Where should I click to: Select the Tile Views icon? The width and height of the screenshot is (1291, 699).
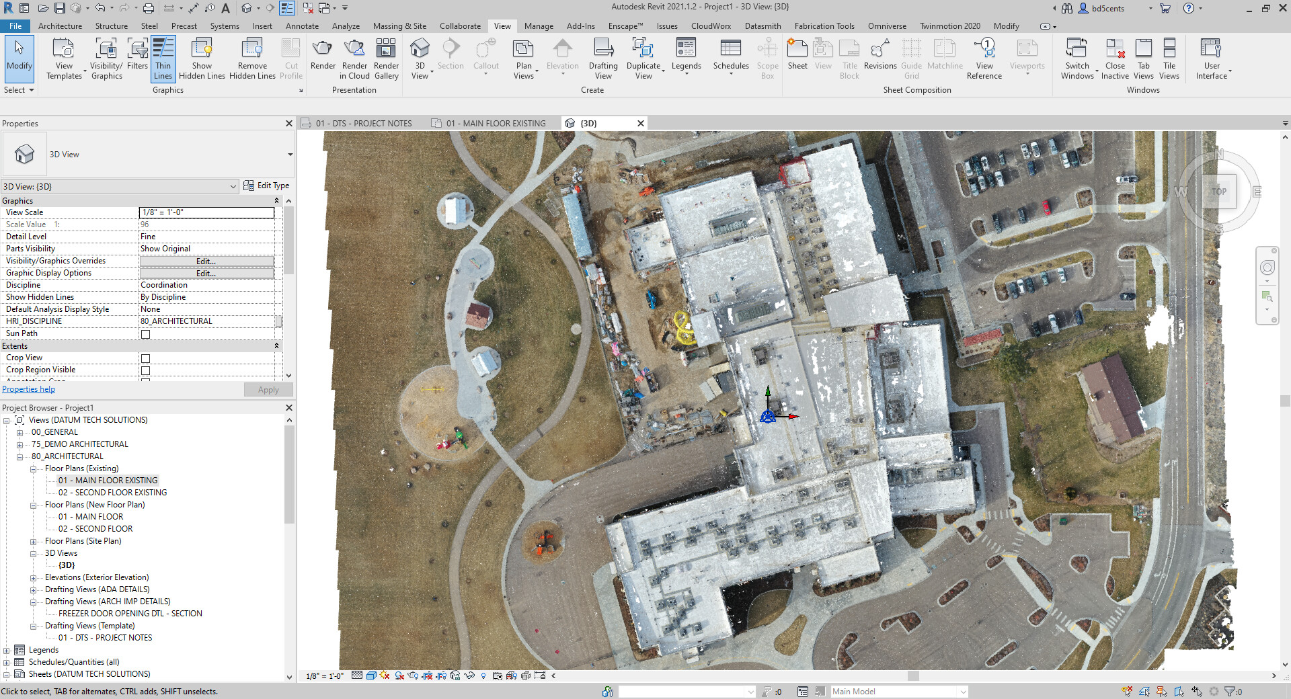1170,57
